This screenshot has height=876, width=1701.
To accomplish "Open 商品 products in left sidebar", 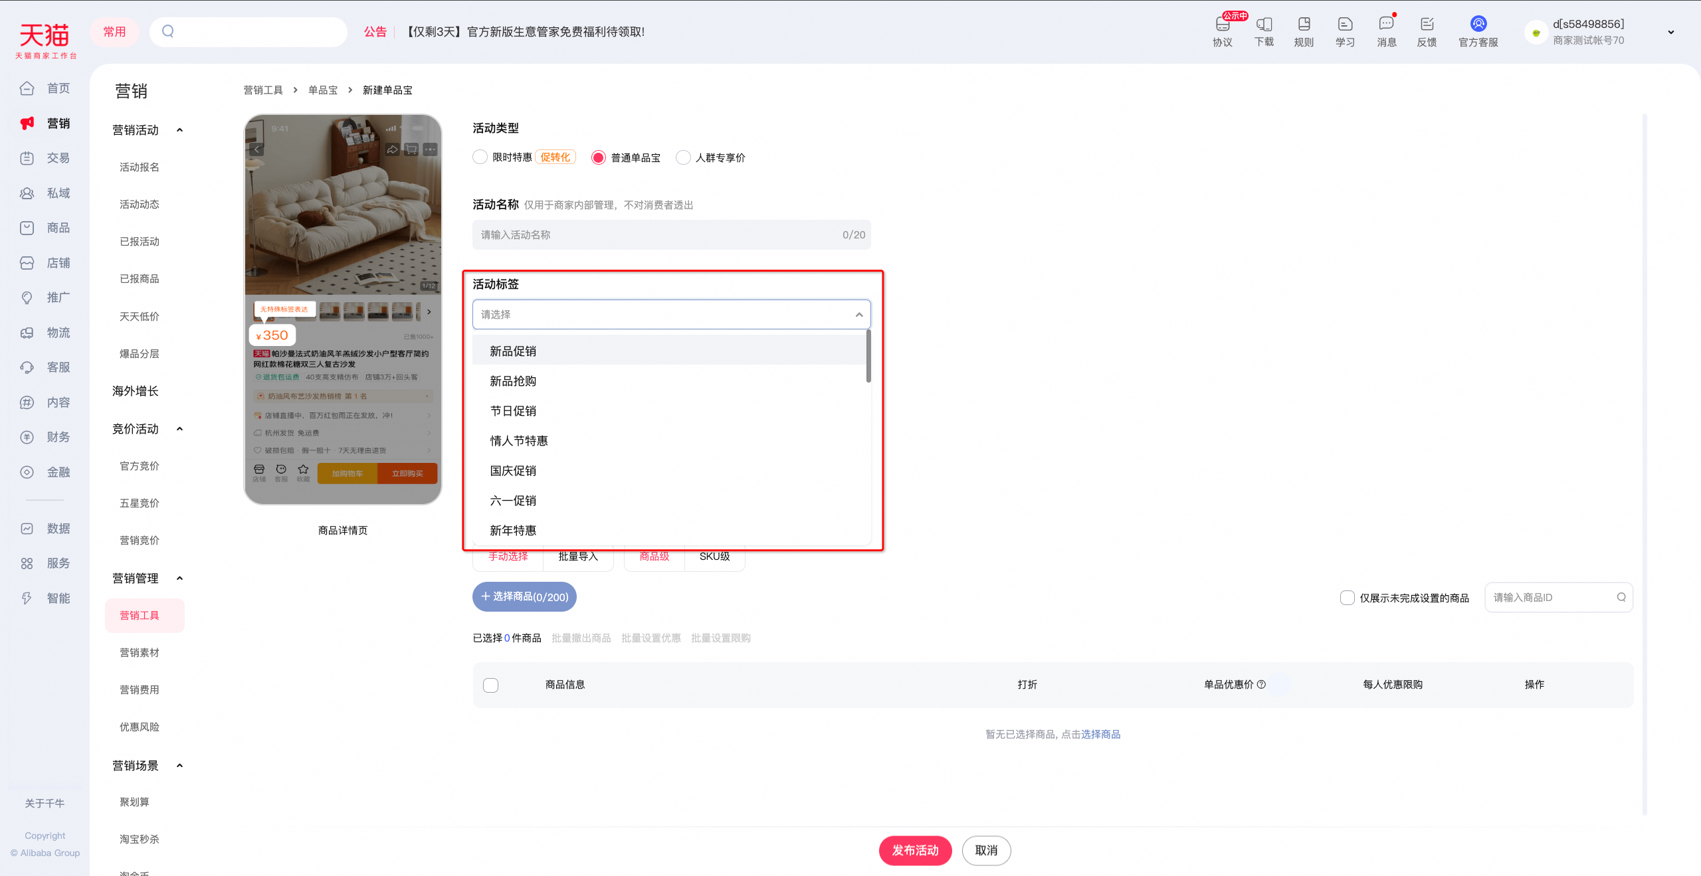I will (45, 228).
